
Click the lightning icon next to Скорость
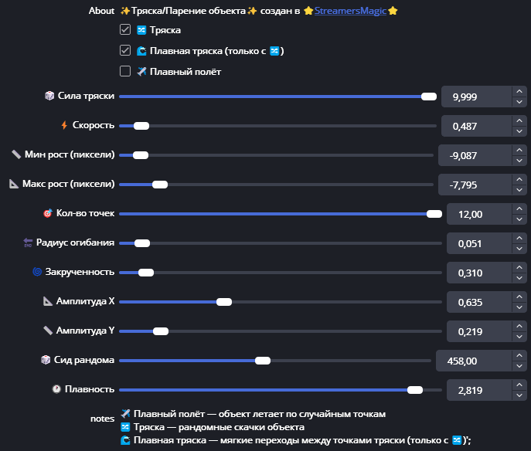click(x=64, y=125)
